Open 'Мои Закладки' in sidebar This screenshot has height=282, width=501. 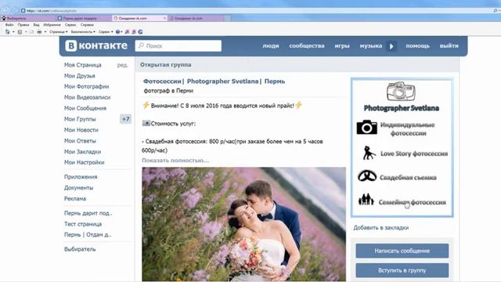[82, 151]
